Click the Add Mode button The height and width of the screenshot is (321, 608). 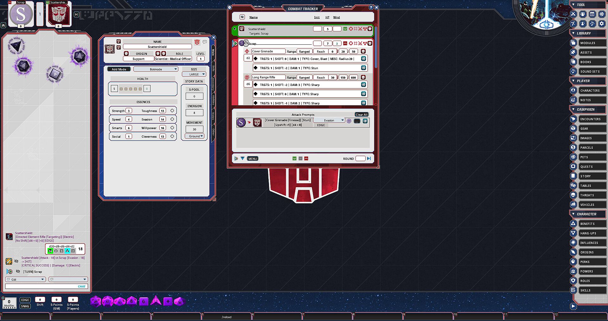119,69
